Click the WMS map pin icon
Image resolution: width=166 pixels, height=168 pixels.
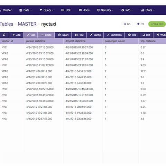click(x=158, y=35)
